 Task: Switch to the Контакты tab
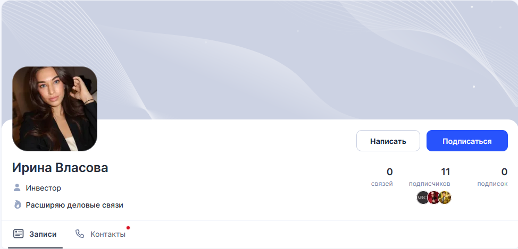[101, 234]
